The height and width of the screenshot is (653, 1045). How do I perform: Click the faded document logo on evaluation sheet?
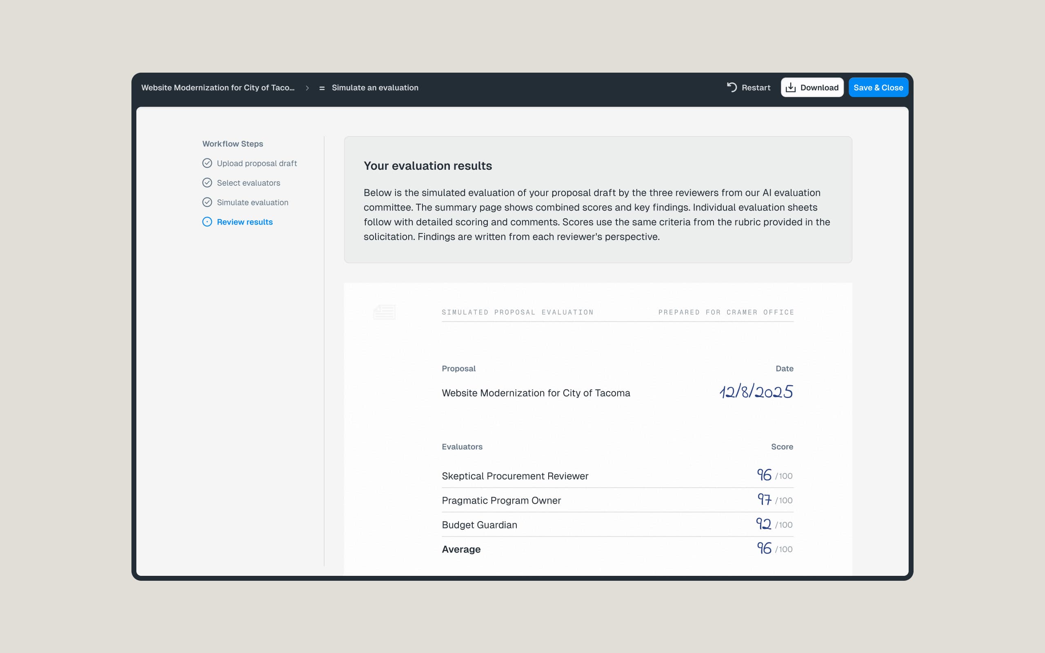point(384,312)
